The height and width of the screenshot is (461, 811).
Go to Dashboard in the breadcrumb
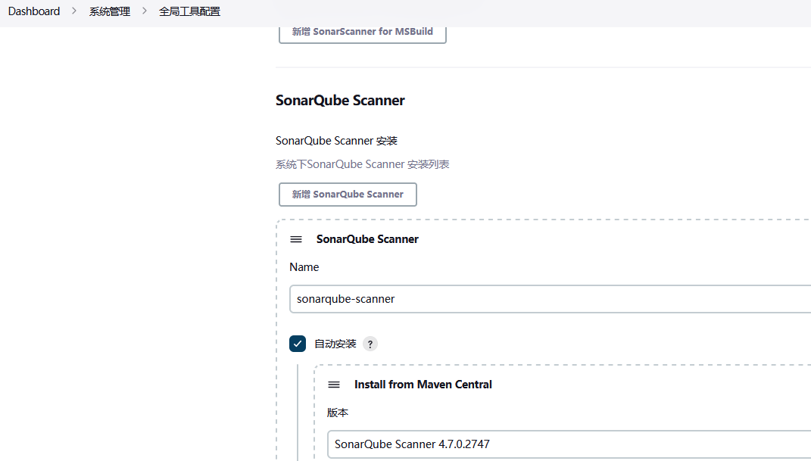(34, 11)
